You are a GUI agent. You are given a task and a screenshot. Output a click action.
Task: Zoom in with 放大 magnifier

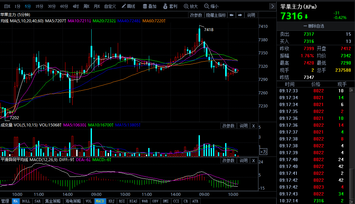[191, 6]
